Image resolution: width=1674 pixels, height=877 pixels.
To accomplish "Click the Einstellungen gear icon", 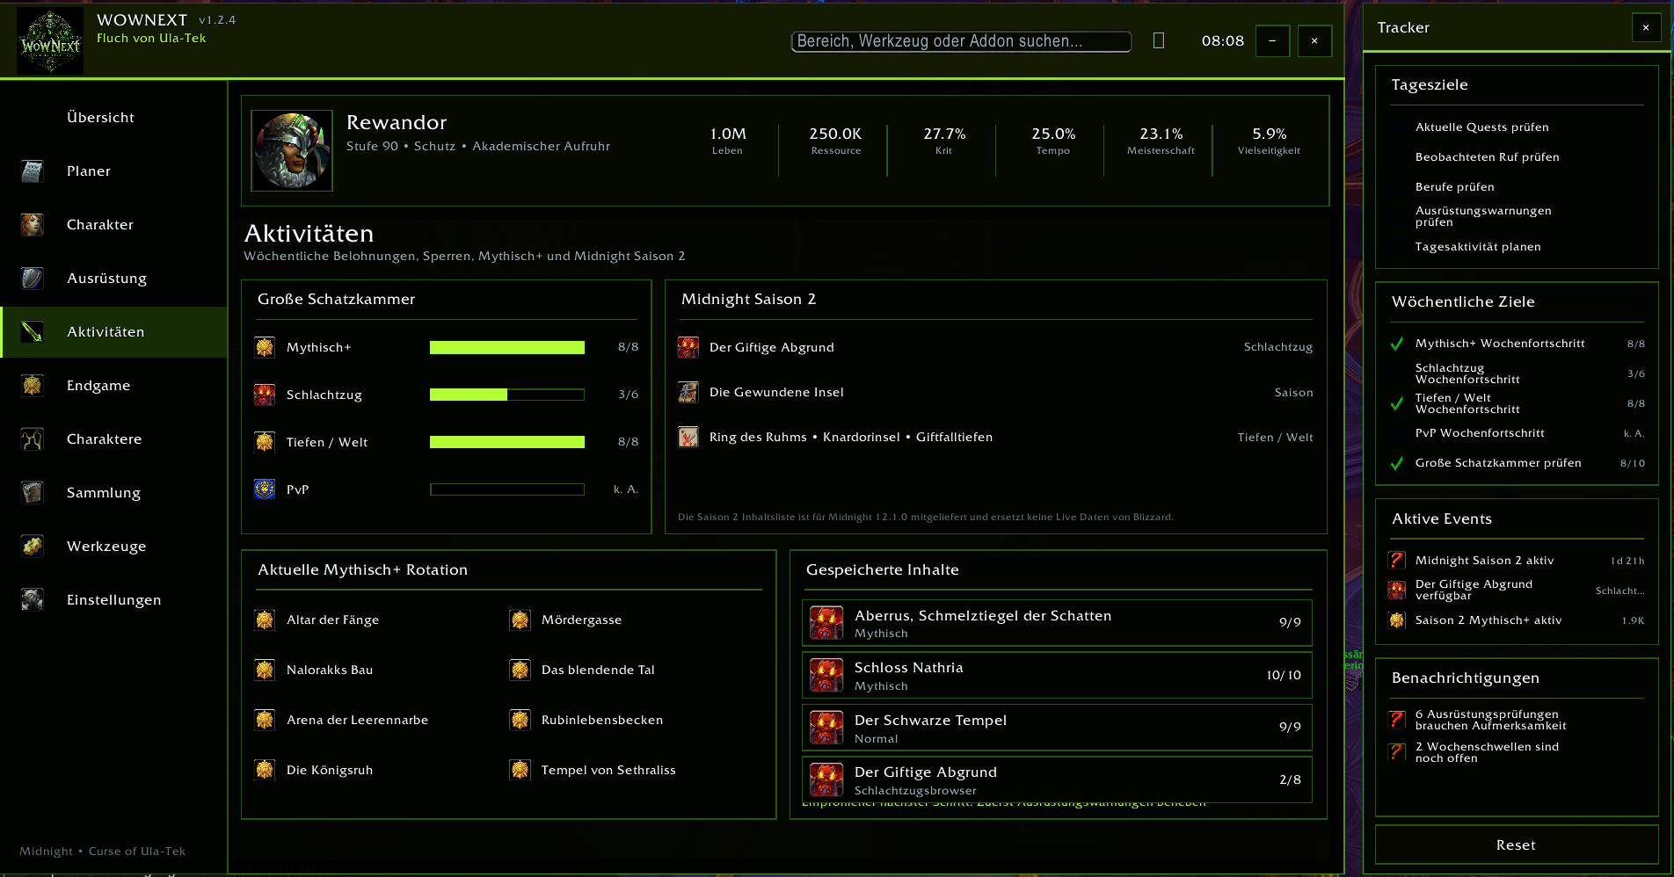I will (33, 600).
